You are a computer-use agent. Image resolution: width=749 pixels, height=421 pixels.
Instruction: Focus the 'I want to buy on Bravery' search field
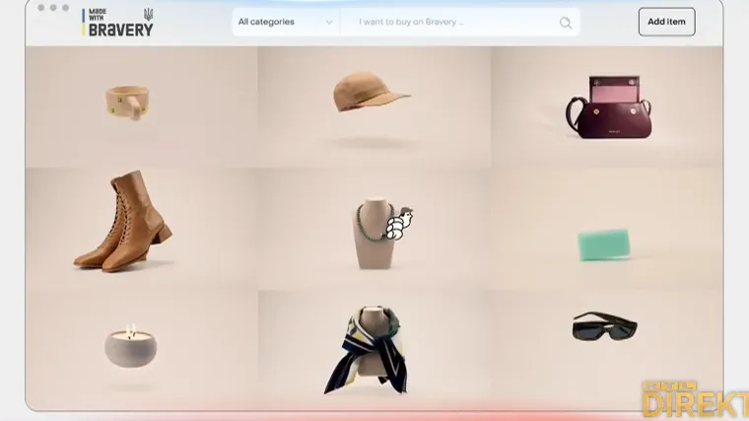(x=449, y=22)
